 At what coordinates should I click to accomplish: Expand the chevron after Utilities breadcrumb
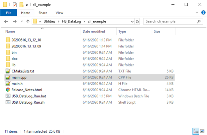coord(59,21)
